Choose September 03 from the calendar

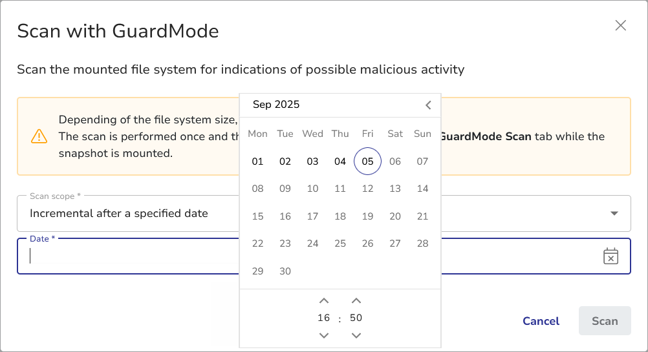pyautogui.click(x=312, y=161)
